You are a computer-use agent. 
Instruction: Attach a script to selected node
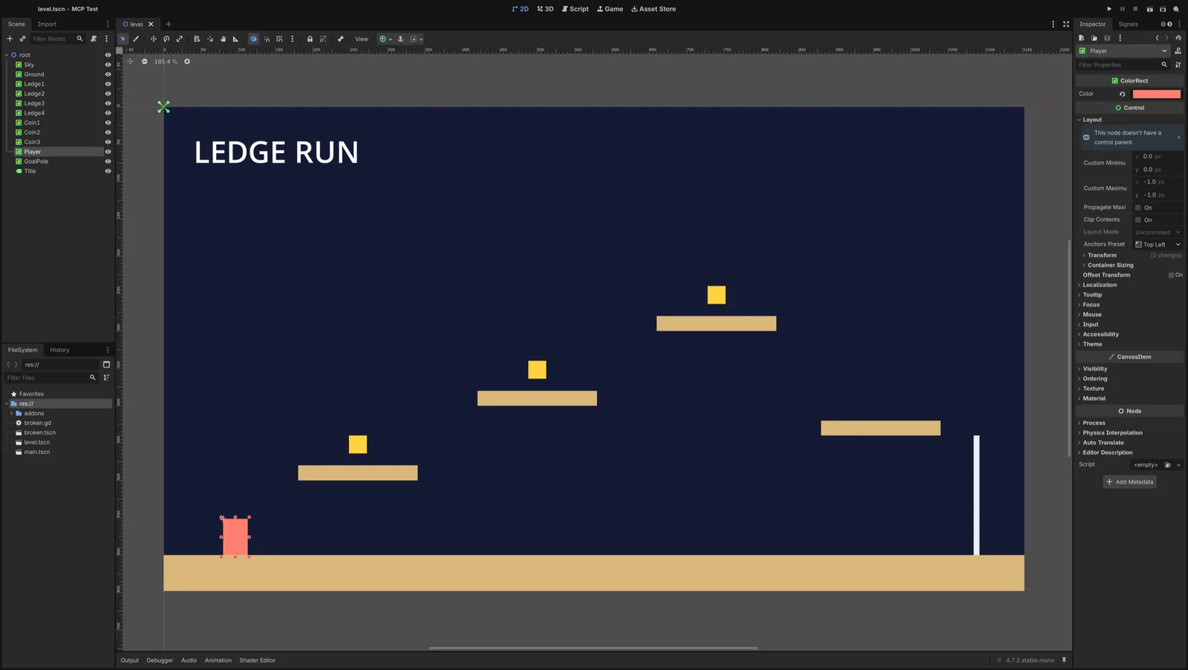(94, 39)
